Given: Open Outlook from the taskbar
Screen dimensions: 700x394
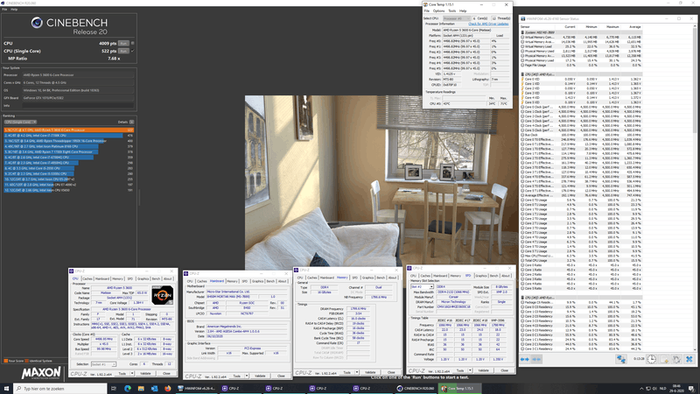Looking at the screenshot, I should [155, 389].
